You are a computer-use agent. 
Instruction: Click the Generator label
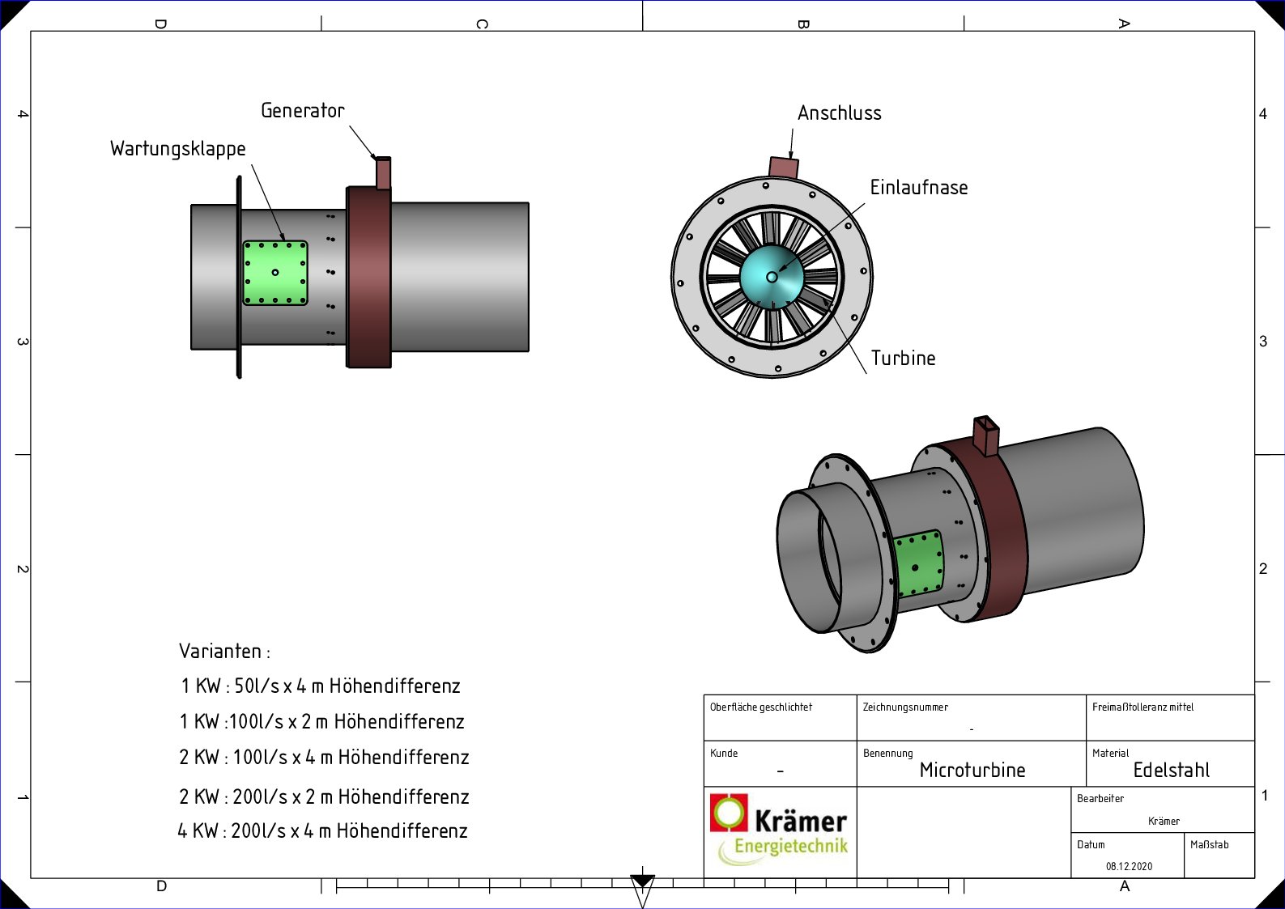303,110
